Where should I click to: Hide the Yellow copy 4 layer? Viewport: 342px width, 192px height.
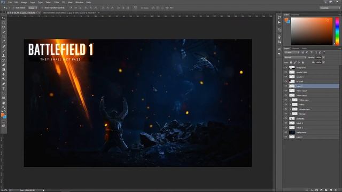coord(286,91)
